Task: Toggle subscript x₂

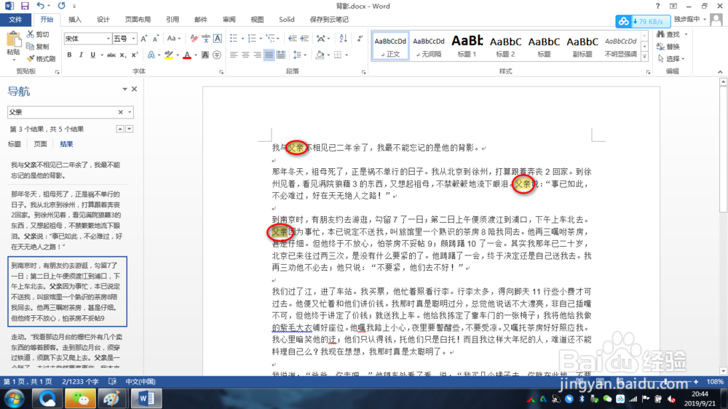Action: tap(122, 55)
